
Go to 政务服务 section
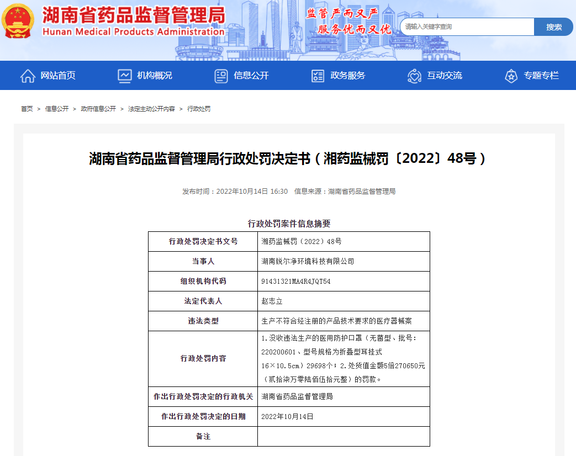pyautogui.click(x=348, y=76)
